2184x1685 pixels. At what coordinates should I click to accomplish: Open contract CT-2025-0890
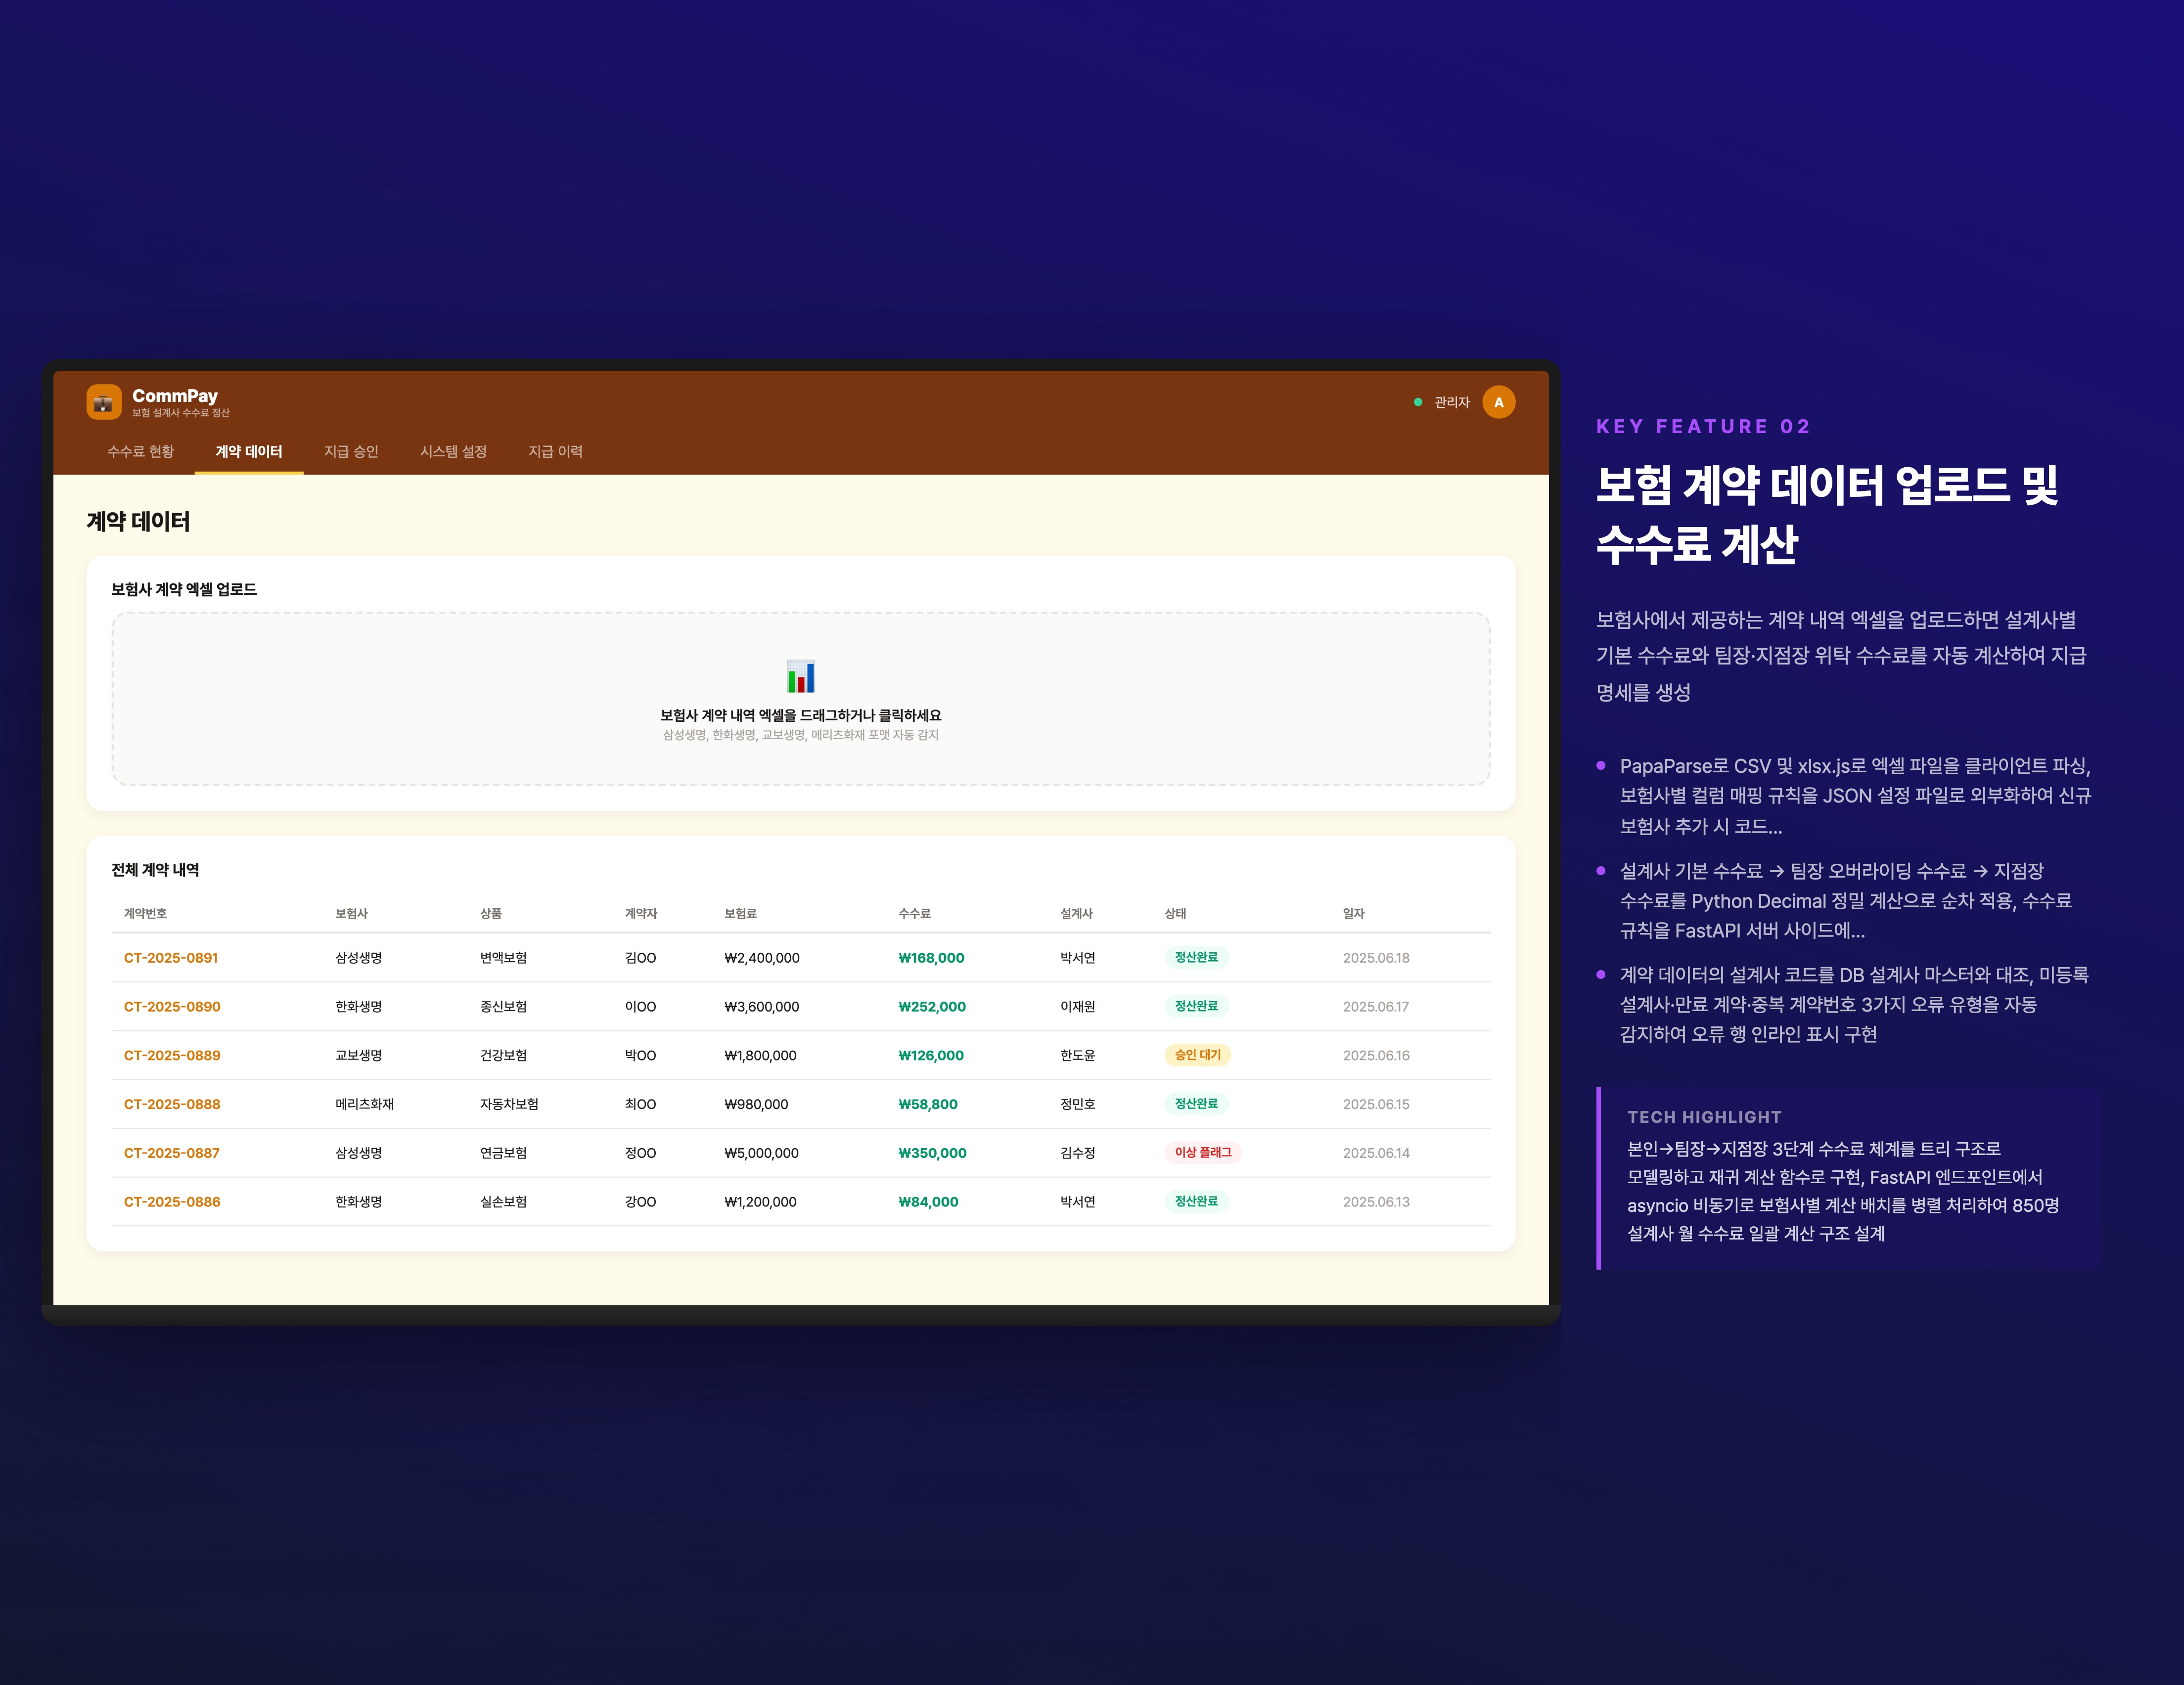click(171, 1006)
